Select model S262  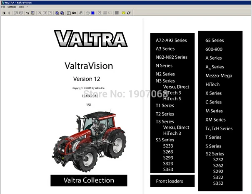218,165
